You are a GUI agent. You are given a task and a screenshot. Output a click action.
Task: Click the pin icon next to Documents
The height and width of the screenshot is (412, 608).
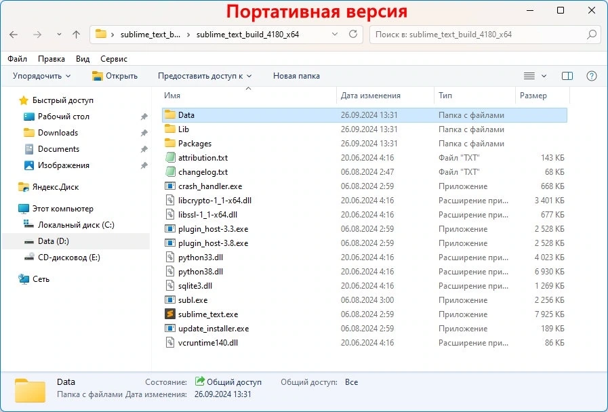pyautogui.click(x=144, y=149)
